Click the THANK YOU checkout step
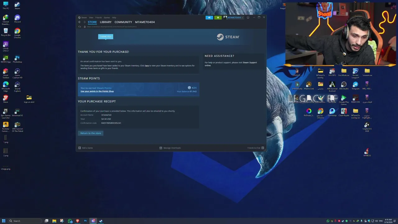This screenshot has width=398, height=224. point(106,37)
